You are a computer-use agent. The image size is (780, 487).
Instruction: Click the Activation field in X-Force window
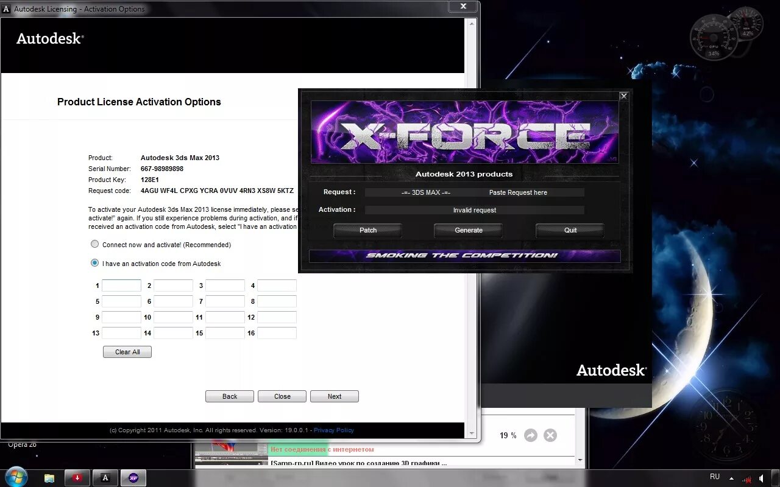pos(475,210)
